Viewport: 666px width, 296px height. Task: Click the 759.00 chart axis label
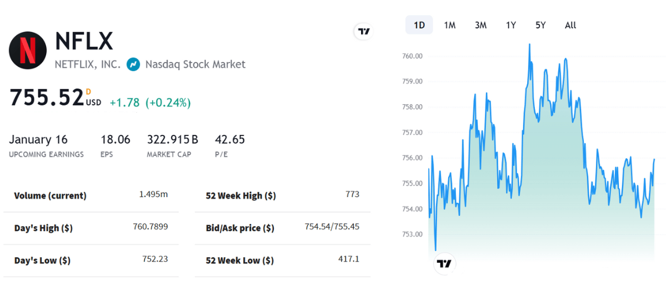pos(412,82)
